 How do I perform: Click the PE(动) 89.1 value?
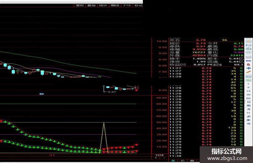(x=239, y=65)
